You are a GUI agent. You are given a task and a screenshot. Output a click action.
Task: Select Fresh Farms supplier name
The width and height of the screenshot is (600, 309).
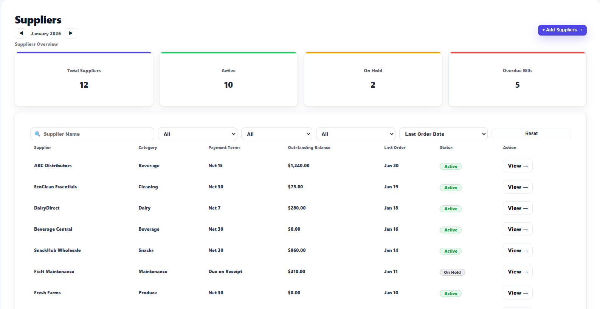pos(47,293)
